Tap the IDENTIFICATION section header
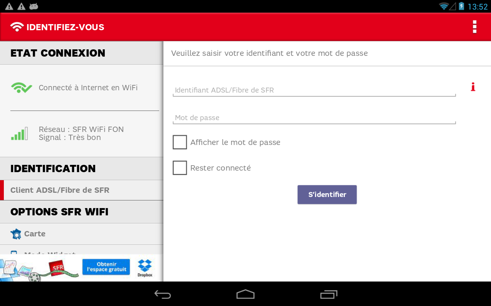This screenshot has height=306, width=491. pos(82,168)
